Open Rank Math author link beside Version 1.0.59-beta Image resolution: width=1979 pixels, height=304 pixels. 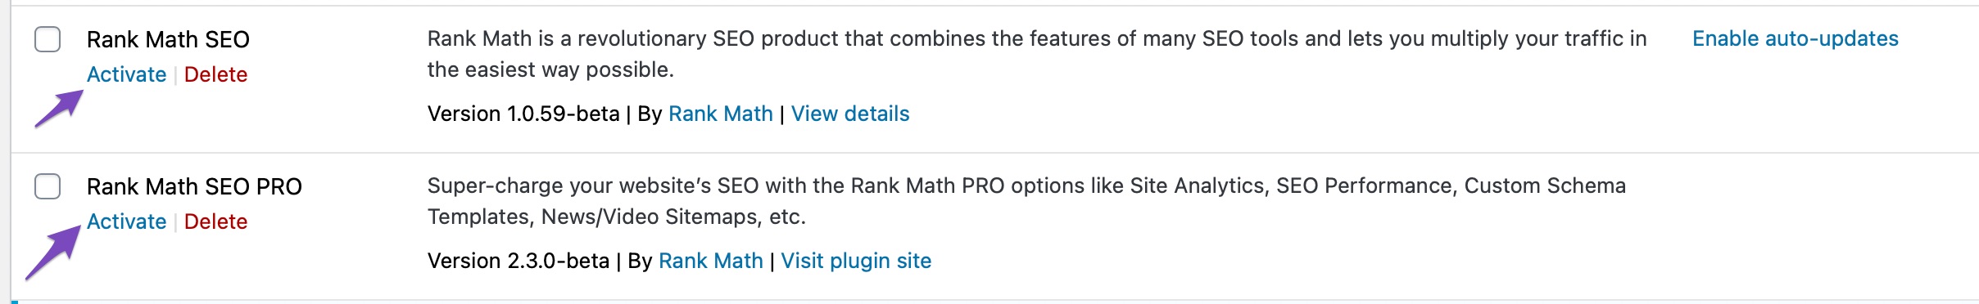(721, 114)
